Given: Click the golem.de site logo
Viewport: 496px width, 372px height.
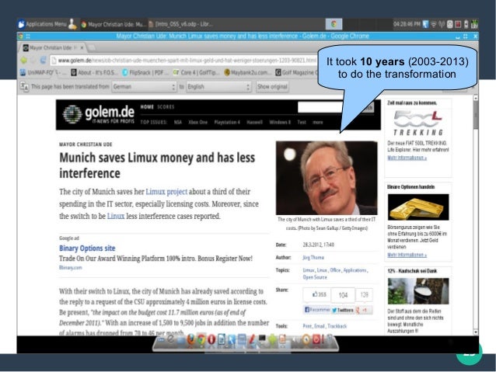Looking at the screenshot, I should point(99,114).
